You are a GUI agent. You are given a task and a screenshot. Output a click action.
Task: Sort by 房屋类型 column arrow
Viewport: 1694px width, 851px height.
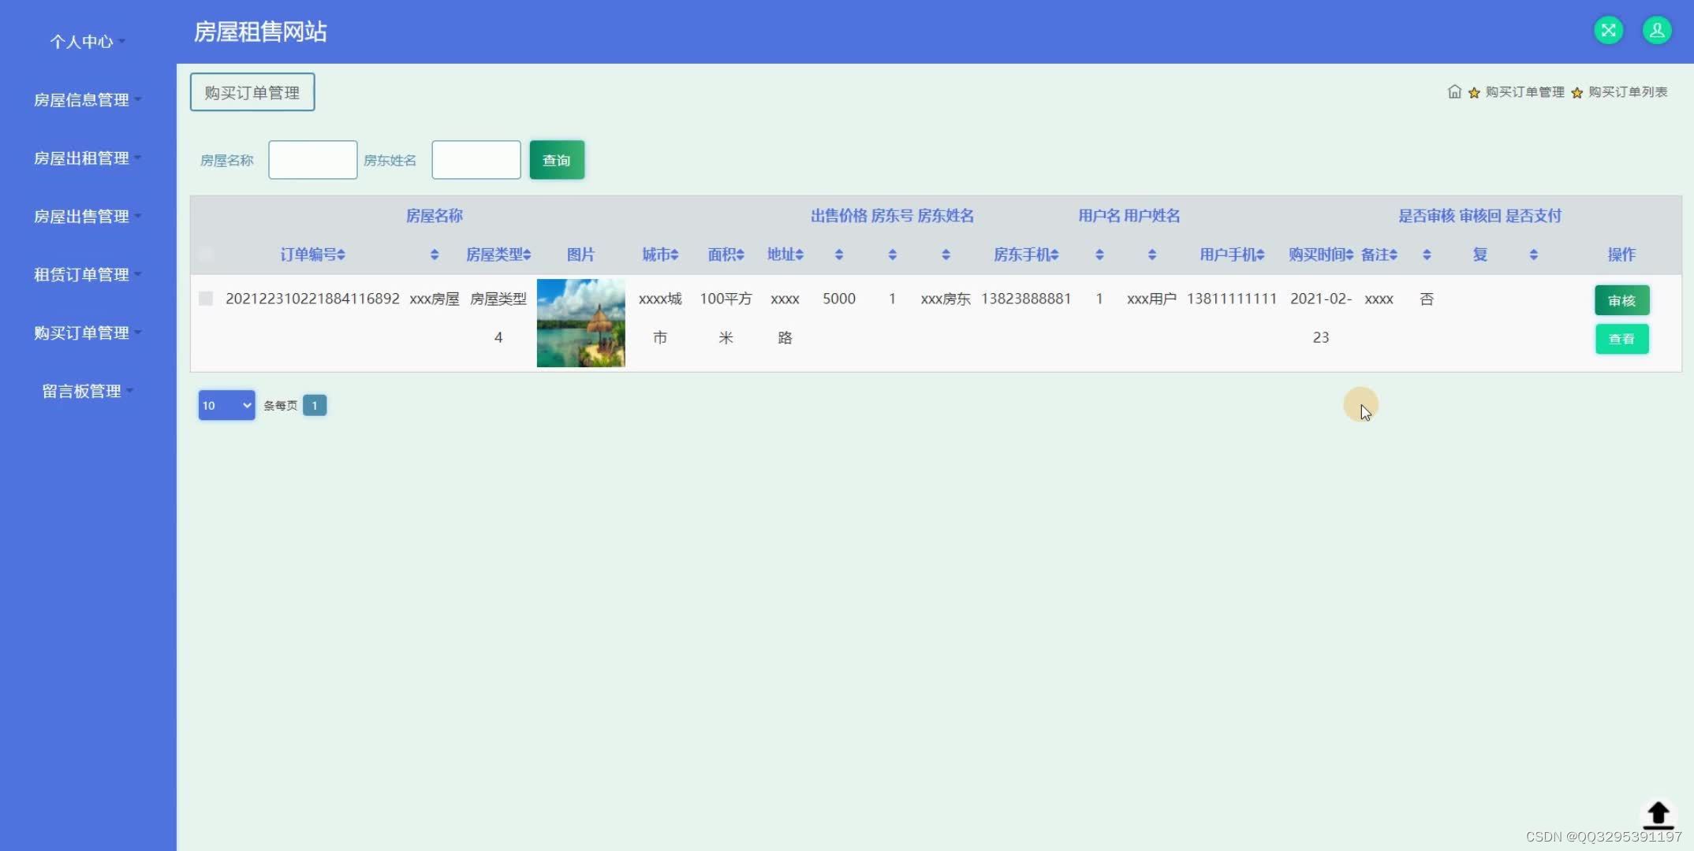click(x=527, y=255)
